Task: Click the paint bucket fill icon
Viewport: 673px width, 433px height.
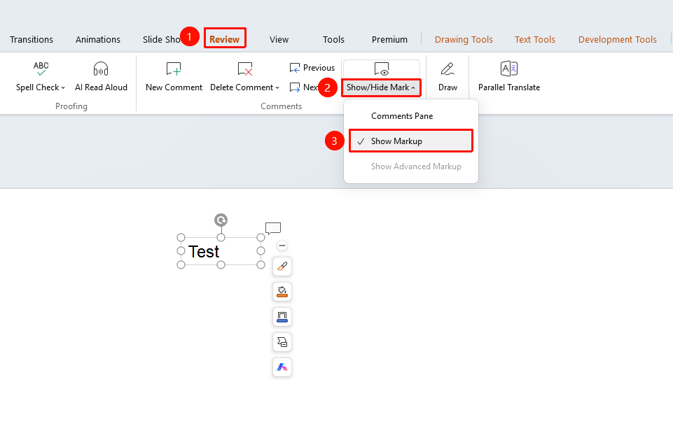Action: click(x=282, y=292)
